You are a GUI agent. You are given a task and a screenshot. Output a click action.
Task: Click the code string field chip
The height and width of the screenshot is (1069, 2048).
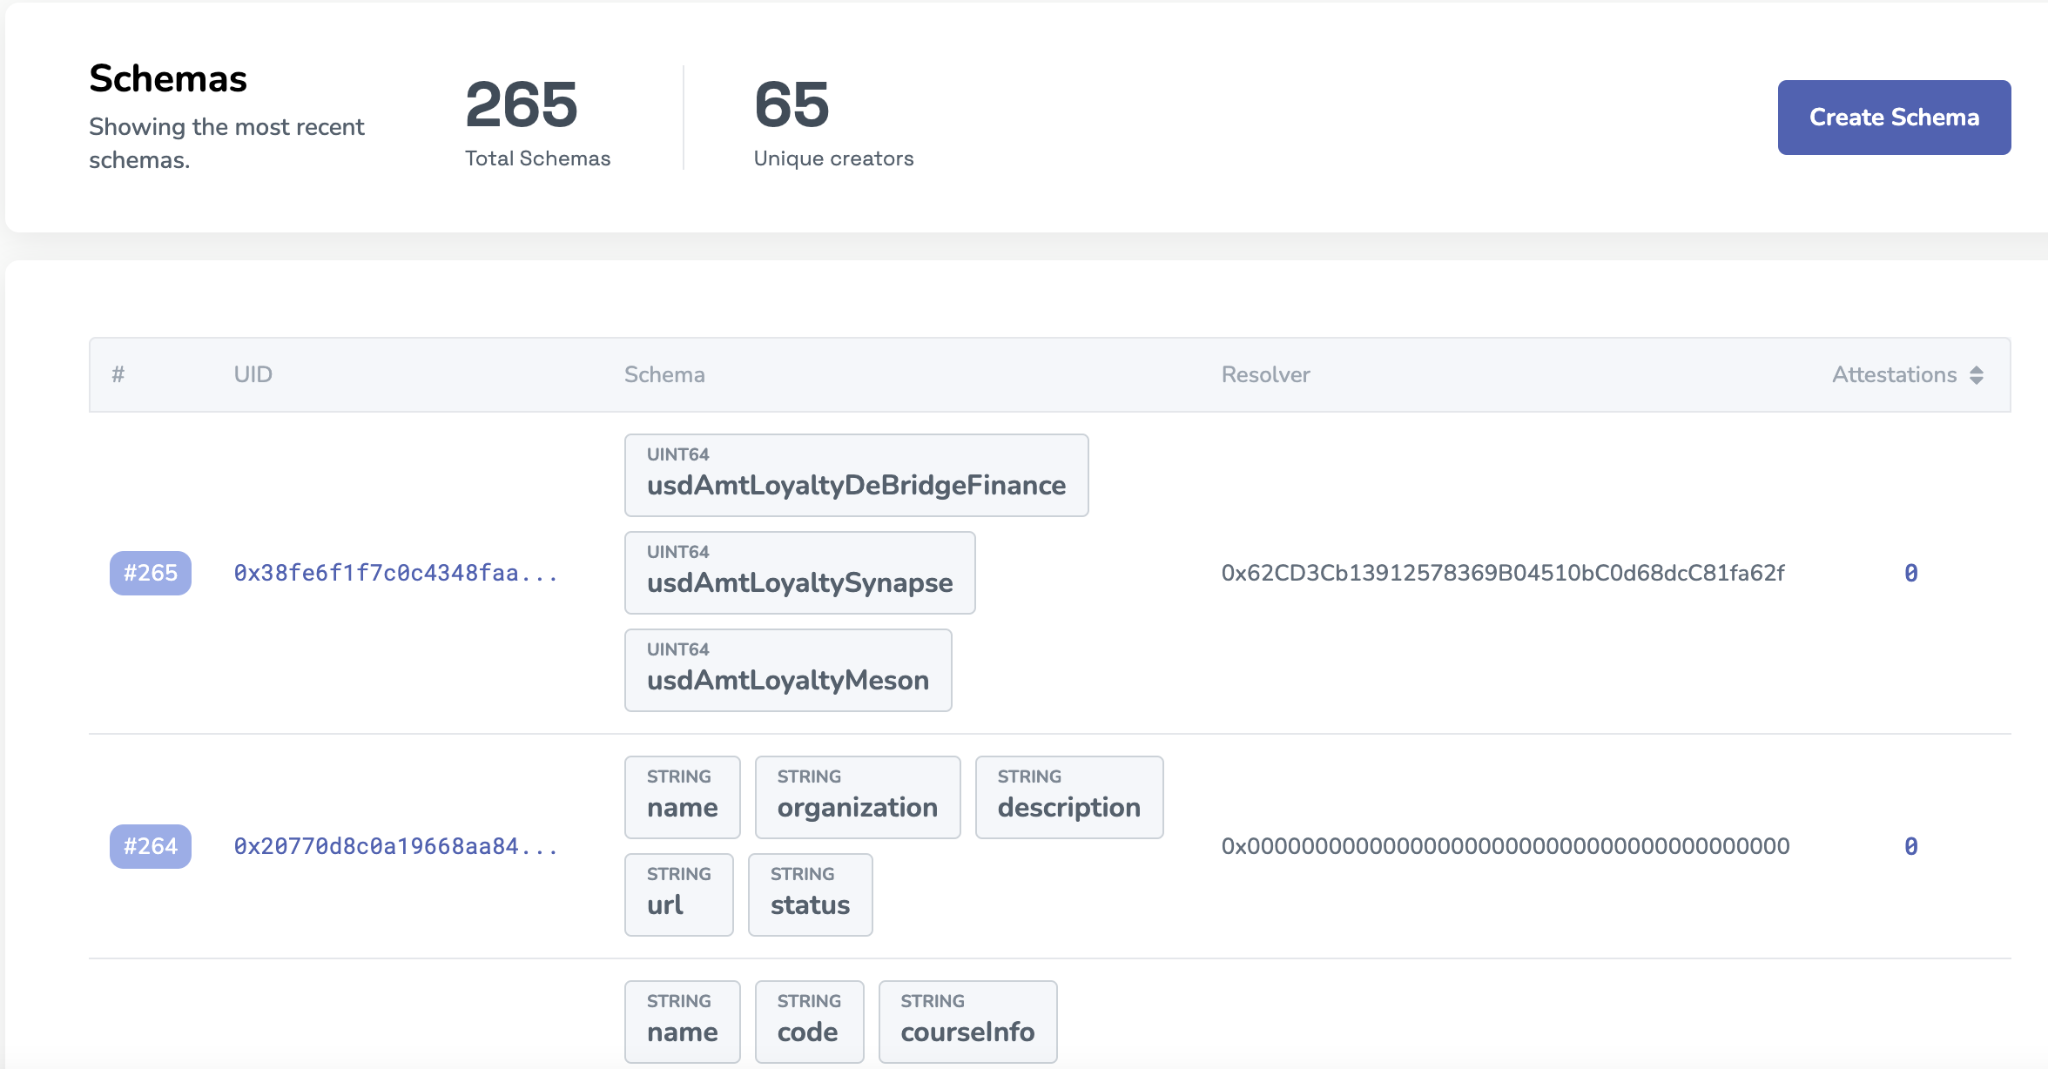click(x=808, y=1022)
